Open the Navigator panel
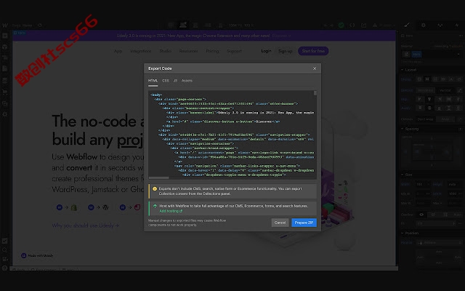The width and height of the screenshot is (465, 291). point(5,57)
